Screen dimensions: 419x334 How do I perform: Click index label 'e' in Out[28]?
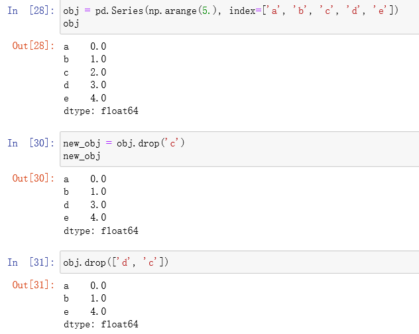click(x=66, y=99)
